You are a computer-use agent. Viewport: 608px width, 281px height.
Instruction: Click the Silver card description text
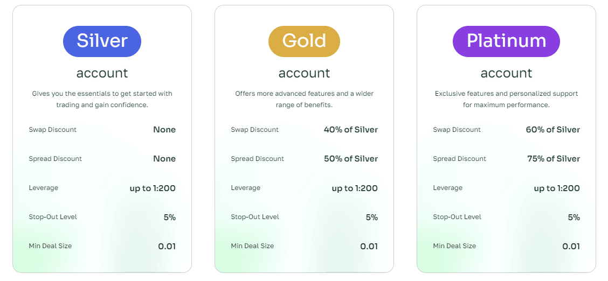click(x=102, y=99)
